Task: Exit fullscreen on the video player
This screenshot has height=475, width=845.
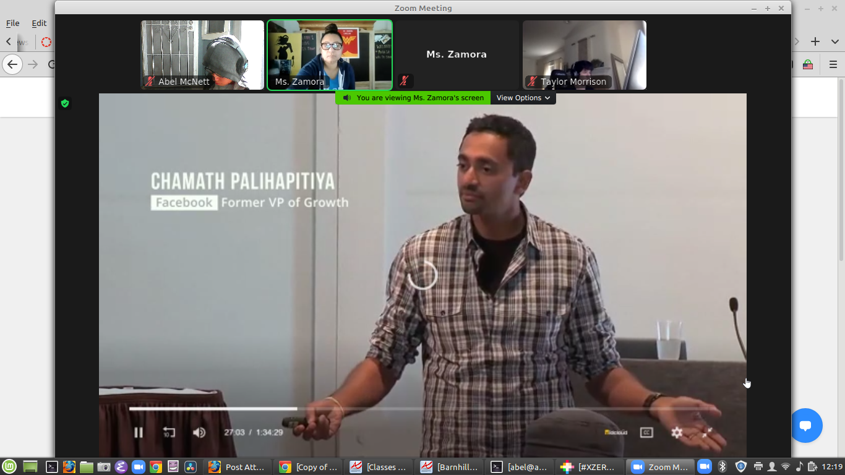Action: click(x=707, y=432)
